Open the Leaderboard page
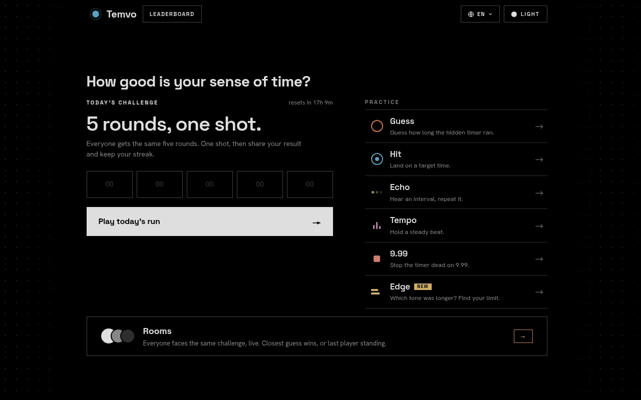Image resolution: width=641 pixels, height=400 pixels. (x=172, y=14)
